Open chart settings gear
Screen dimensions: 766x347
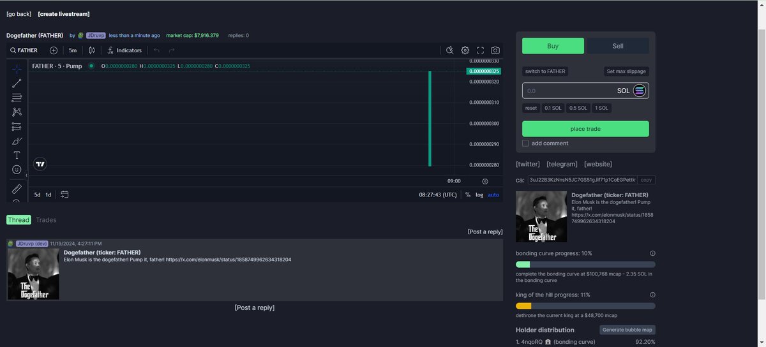(x=465, y=50)
